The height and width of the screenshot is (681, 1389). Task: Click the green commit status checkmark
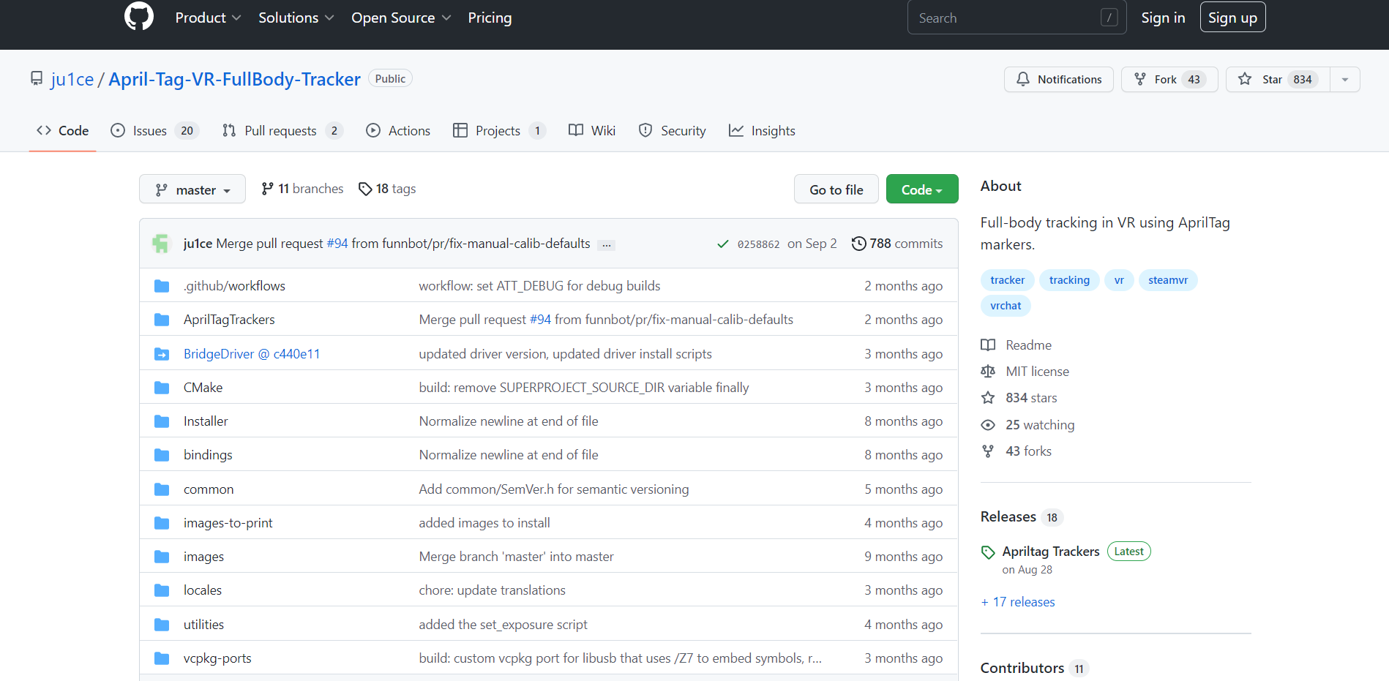click(x=722, y=244)
